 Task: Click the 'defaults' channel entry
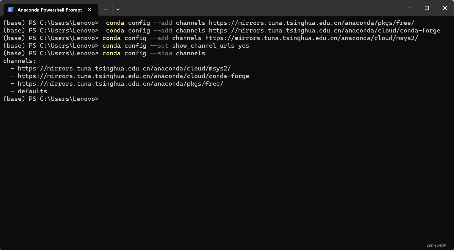tap(32, 91)
